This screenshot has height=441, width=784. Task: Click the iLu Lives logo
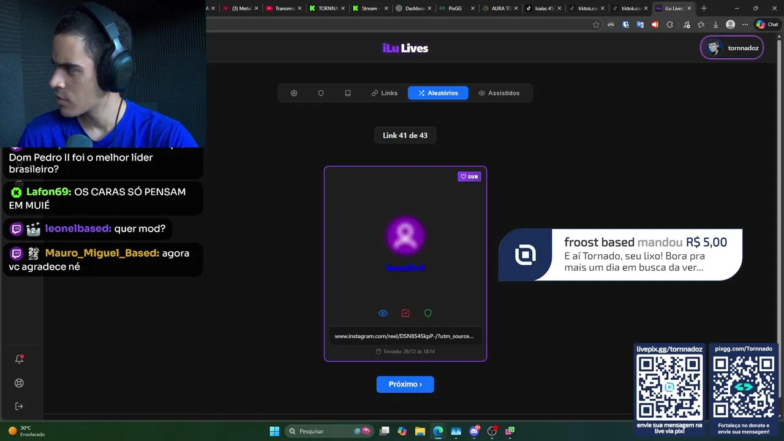point(405,48)
